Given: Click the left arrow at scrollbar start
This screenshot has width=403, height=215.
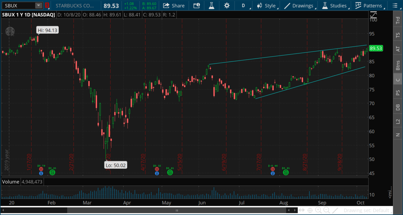Looking at the screenshot, I should 3,210.
